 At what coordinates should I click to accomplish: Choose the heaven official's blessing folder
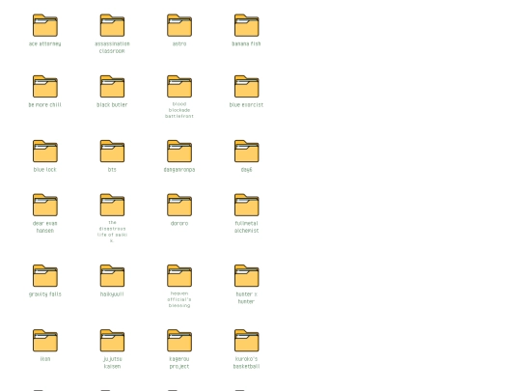tap(179, 276)
